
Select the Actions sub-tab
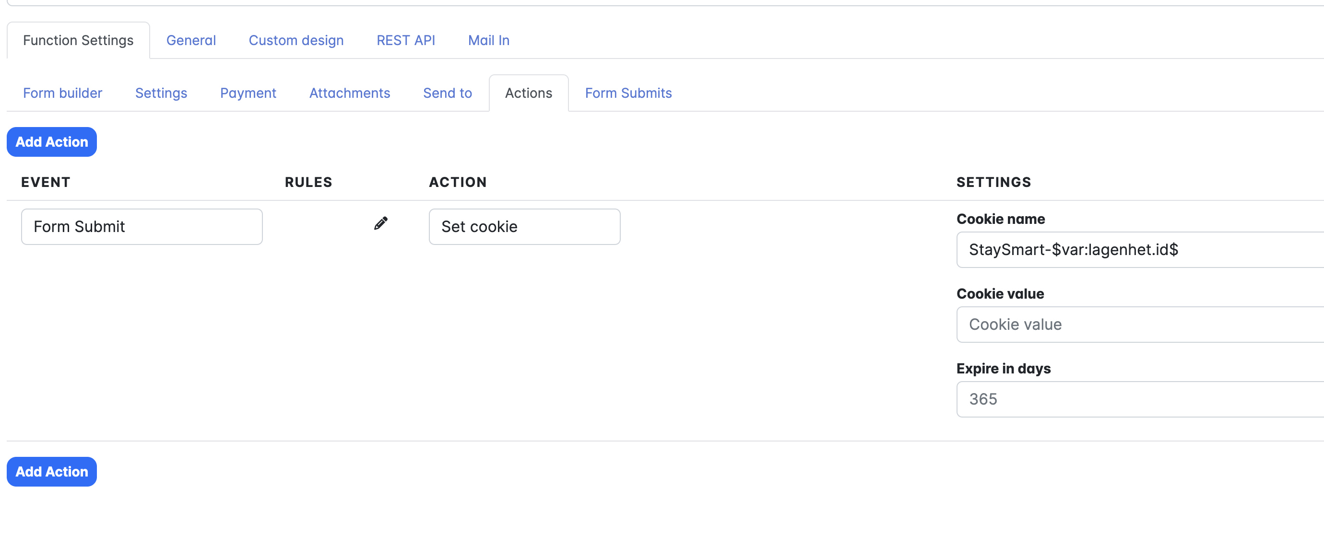click(x=528, y=93)
